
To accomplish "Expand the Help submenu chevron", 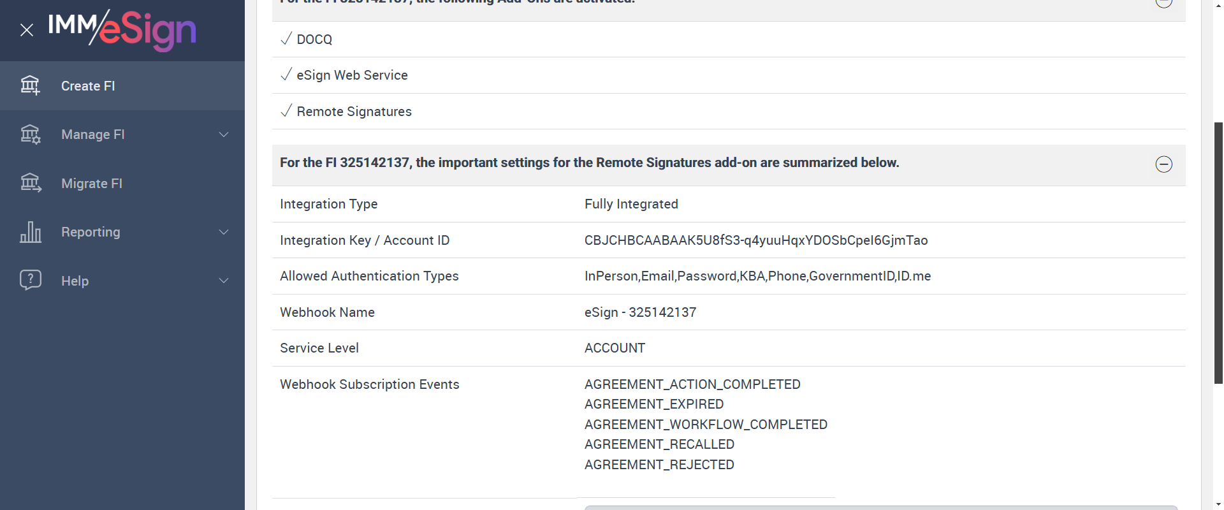I will click(224, 280).
